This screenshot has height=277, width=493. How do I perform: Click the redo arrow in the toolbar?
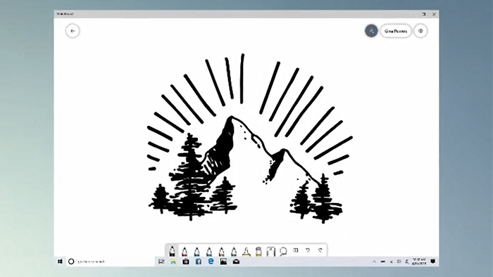click(320, 250)
